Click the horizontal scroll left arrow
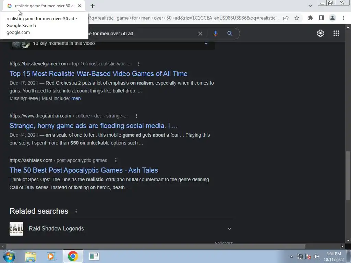Viewport: 351px width, 263px height. tap(3, 247)
